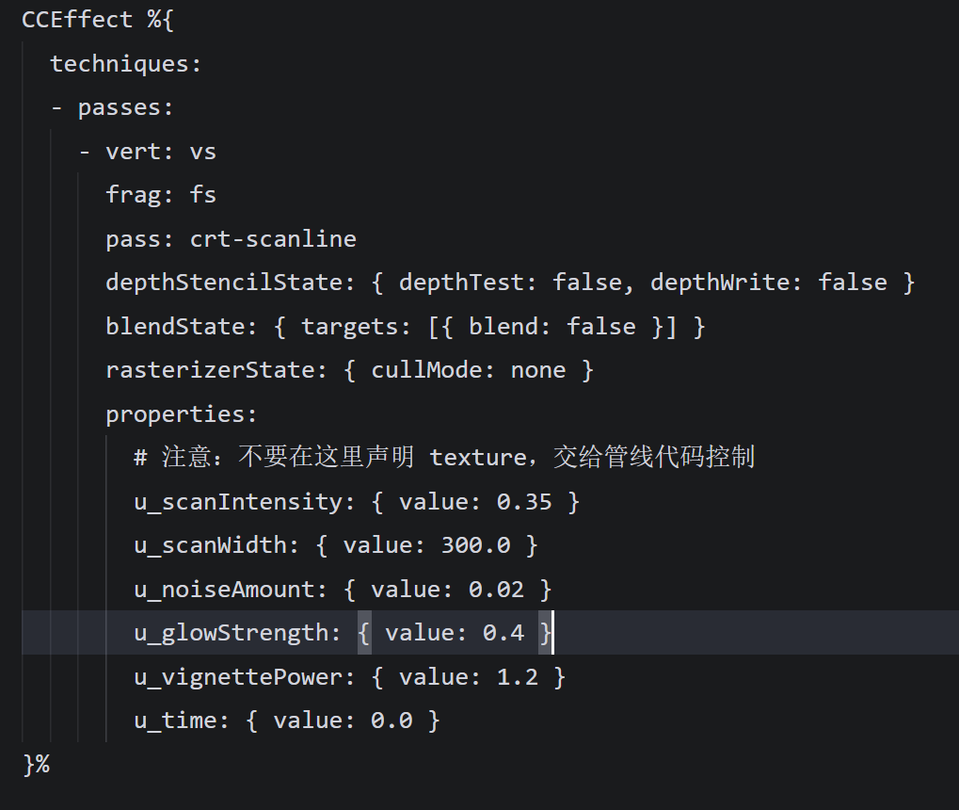The height and width of the screenshot is (810, 959).
Task: Click the u_noiseAmount property name
Action: click(224, 590)
